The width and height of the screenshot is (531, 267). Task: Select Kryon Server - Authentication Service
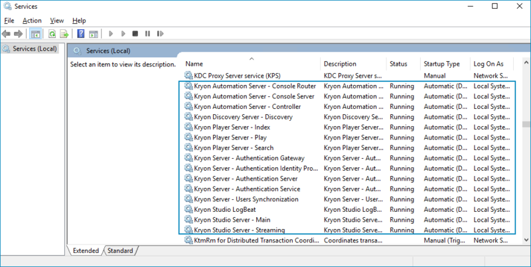click(247, 189)
